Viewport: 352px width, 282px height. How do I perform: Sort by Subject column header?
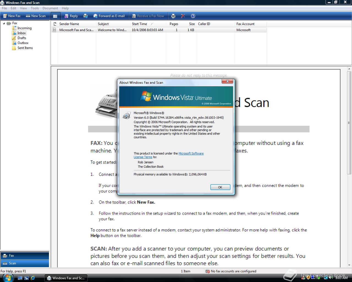(113, 24)
